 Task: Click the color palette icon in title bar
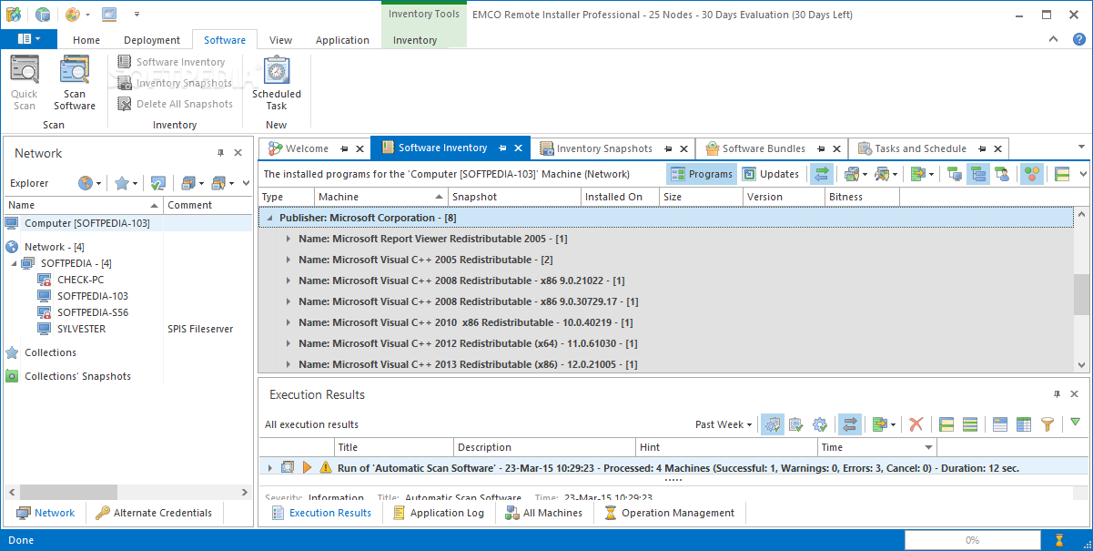(73, 14)
